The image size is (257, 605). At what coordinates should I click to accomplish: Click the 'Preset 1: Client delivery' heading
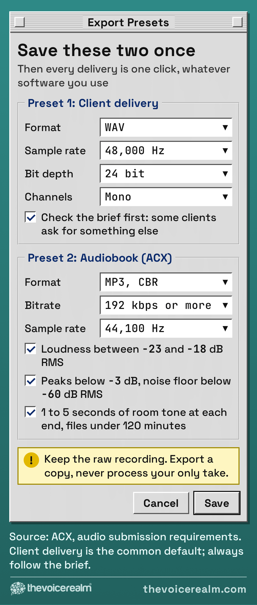tap(93, 103)
